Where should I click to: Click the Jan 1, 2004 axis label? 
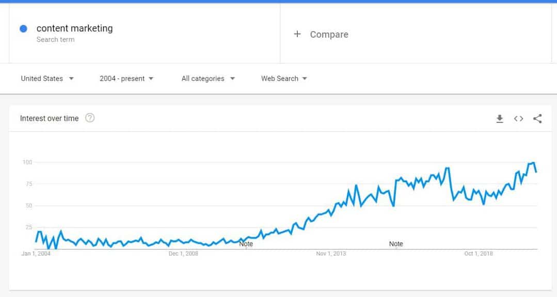(x=36, y=253)
